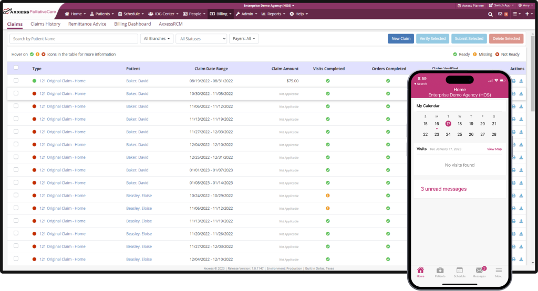Open the Payers: All dropdown
Viewport: 538px width, 291px height.
point(244,39)
